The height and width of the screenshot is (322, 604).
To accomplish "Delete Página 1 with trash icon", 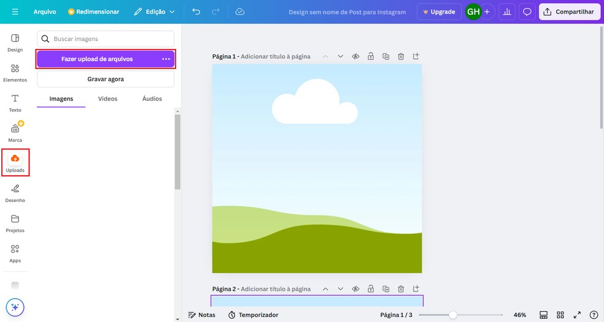I will 401,56.
